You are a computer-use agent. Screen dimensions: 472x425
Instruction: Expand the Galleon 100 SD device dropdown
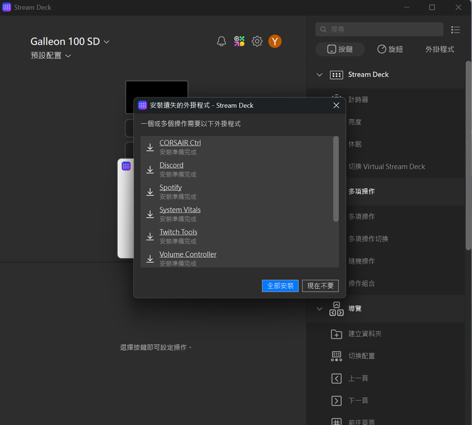pyautogui.click(x=107, y=42)
